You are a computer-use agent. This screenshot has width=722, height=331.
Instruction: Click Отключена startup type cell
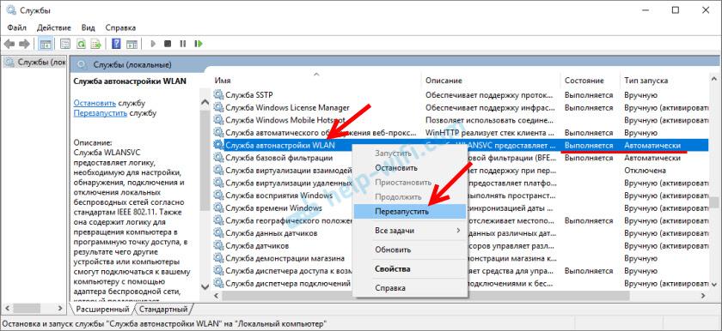pos(645,171)
